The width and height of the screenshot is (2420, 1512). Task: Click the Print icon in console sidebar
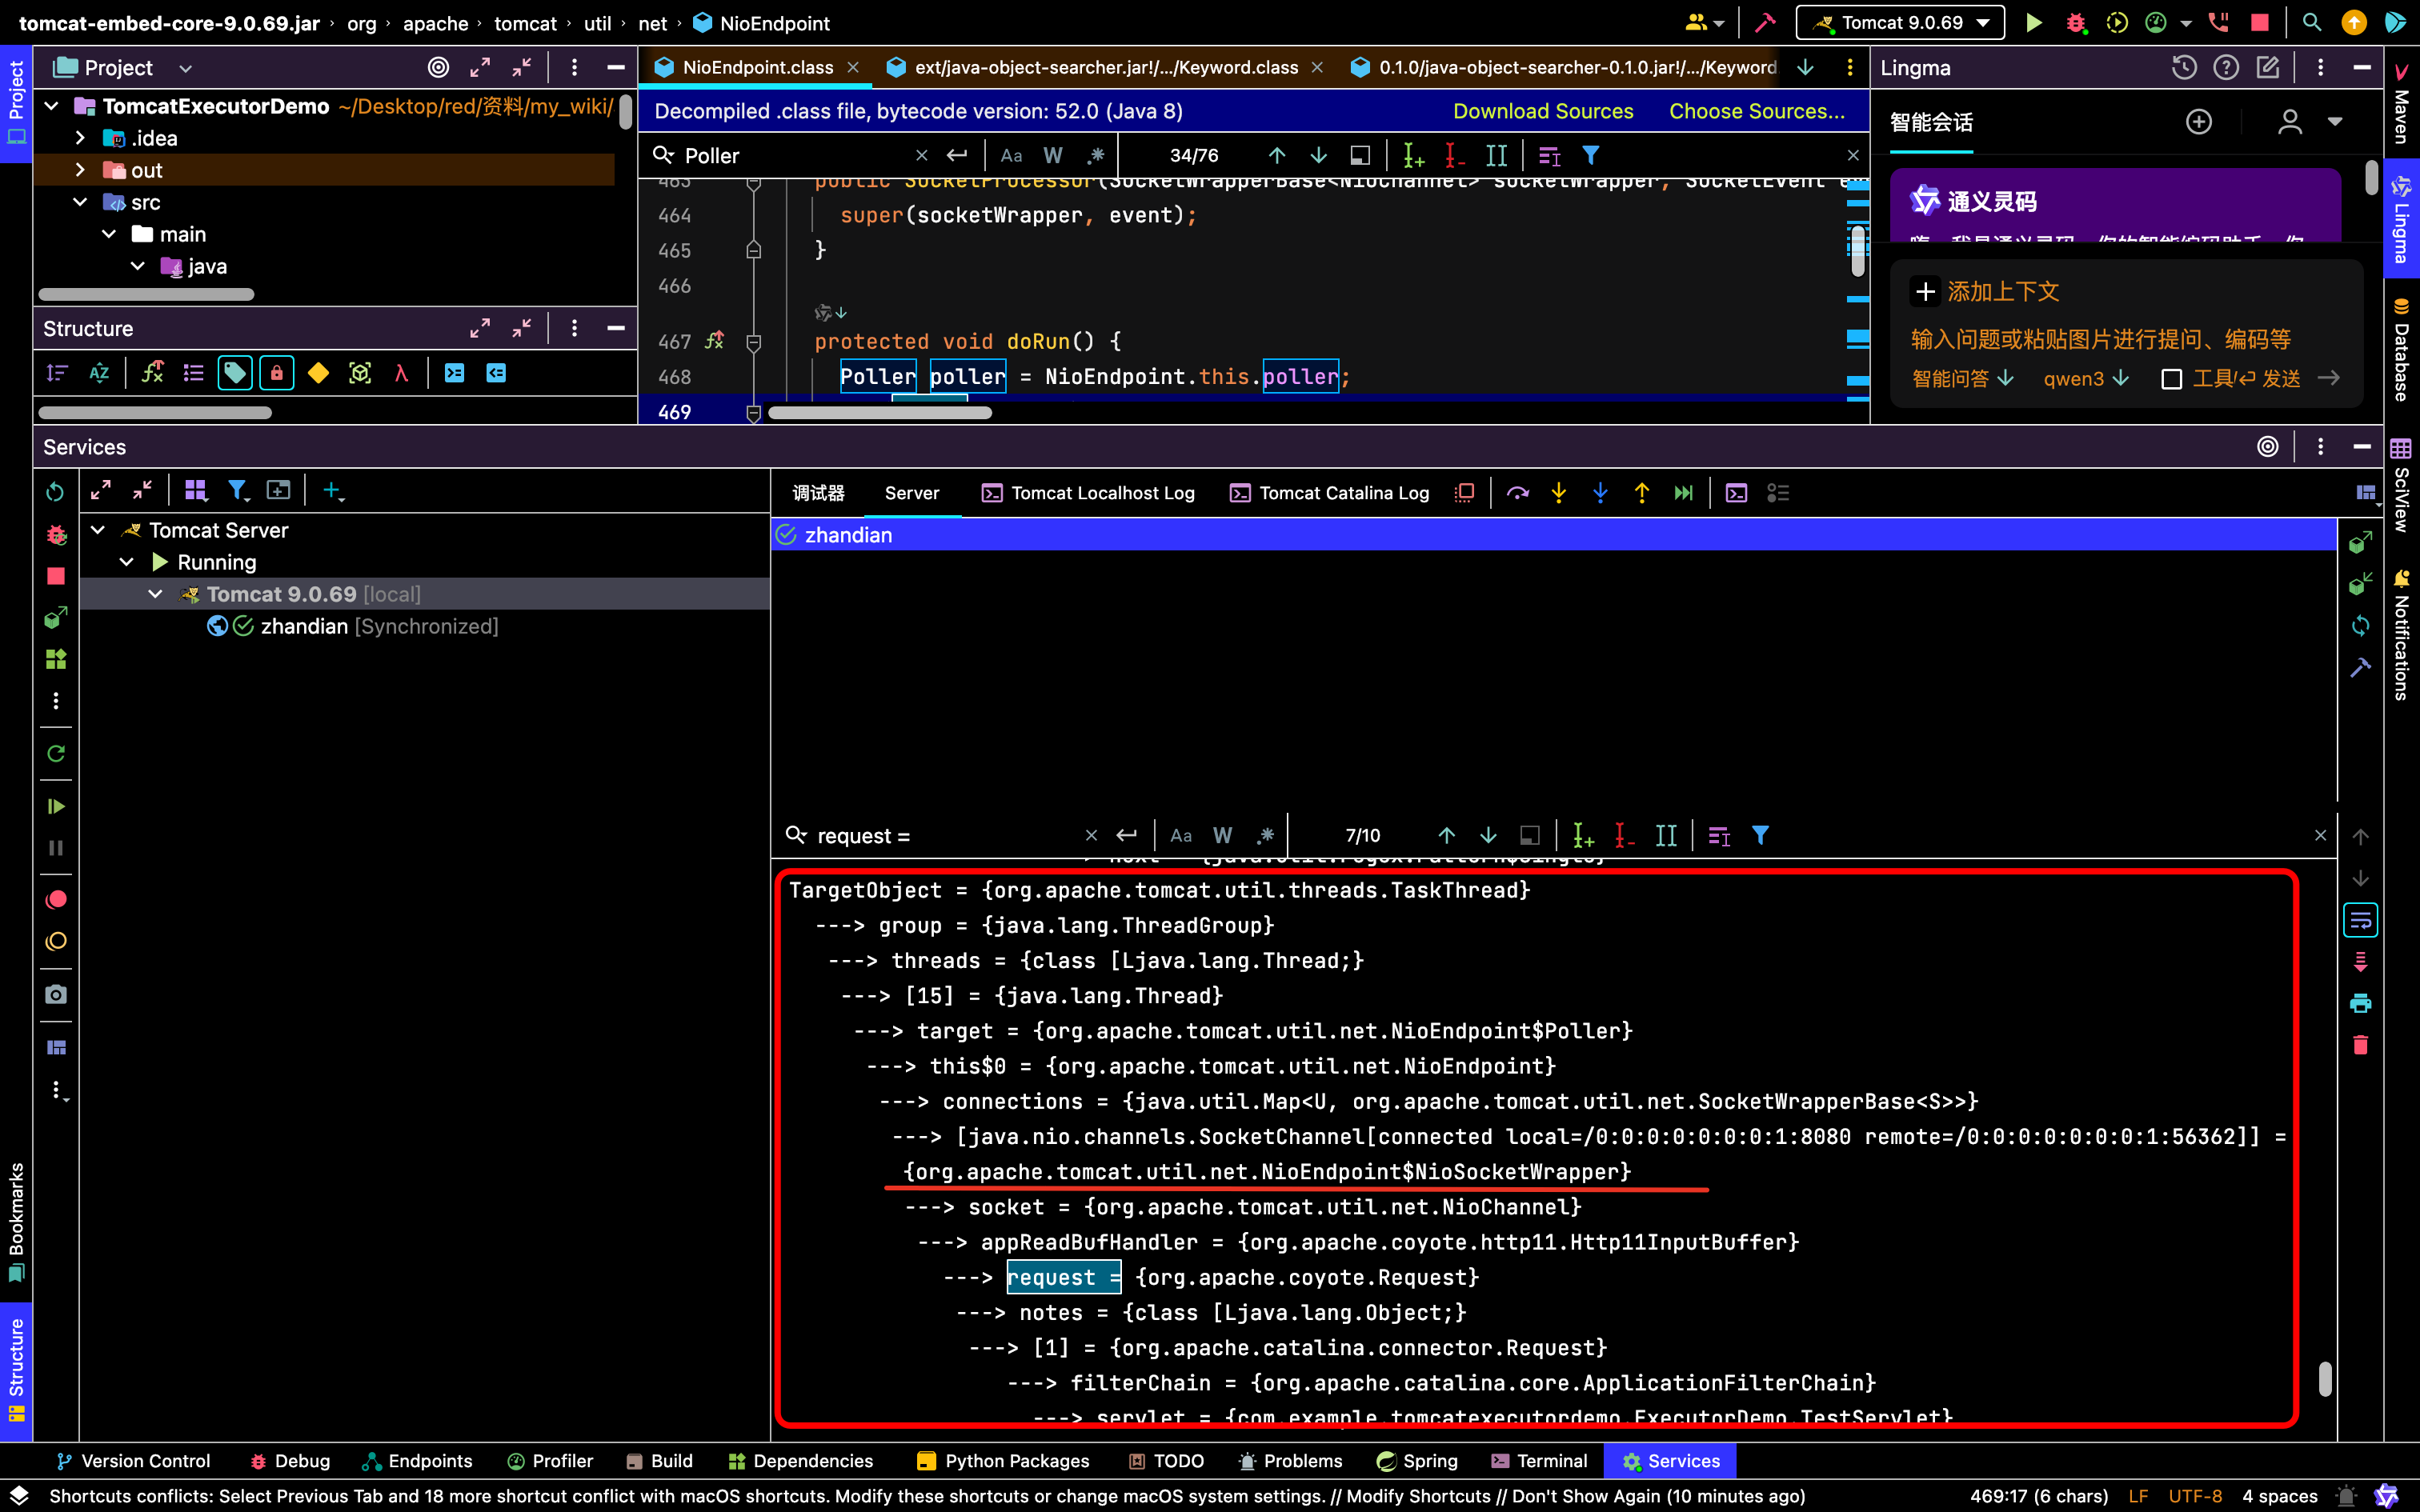[x=2360, y=1003]
